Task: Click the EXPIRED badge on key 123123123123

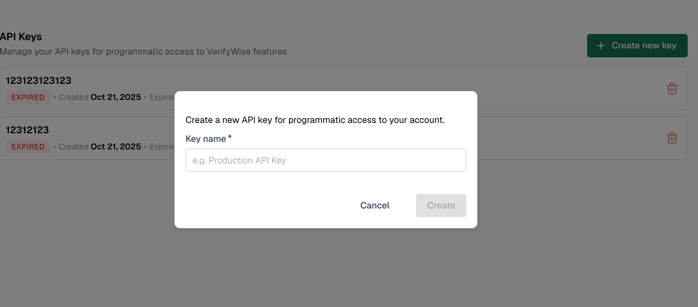Action: tap(28, 97)
